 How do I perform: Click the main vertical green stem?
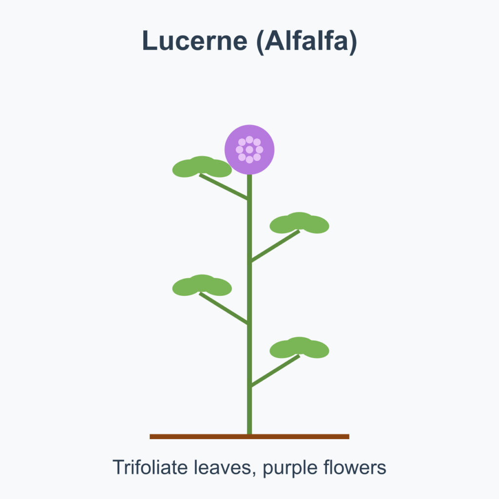[249, 341]
